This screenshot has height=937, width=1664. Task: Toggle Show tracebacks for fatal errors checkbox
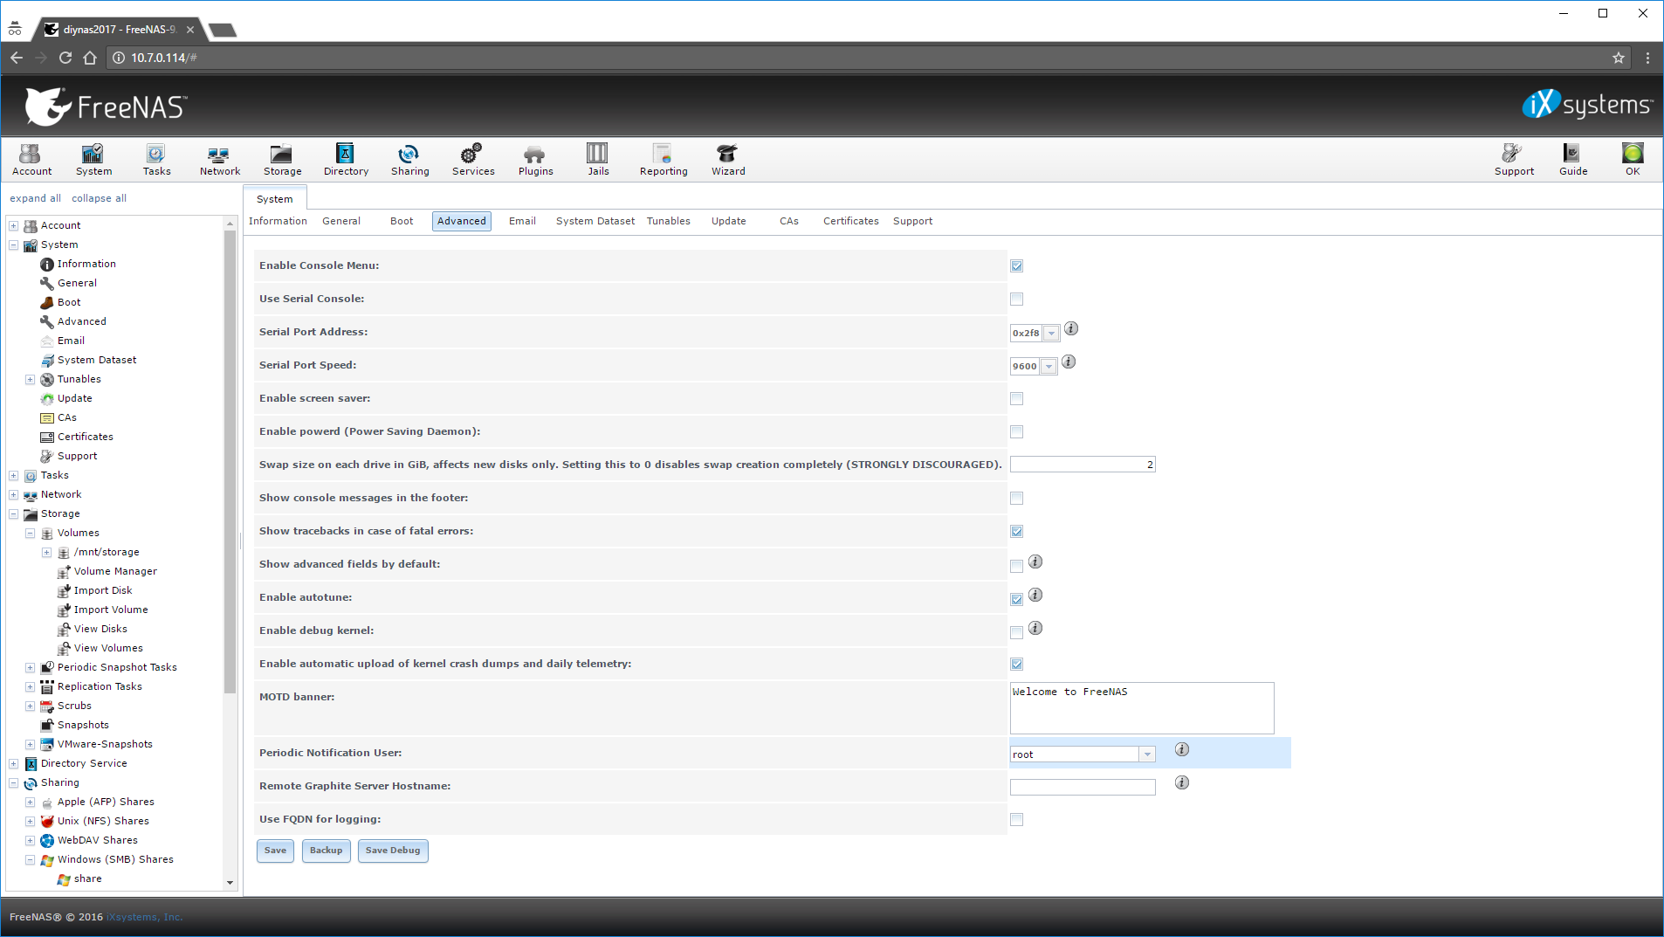(1016, 532)
